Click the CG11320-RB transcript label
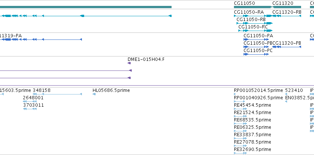Viewport: 314px width, 155px height. pyautogui.click(x=287, y=12)
